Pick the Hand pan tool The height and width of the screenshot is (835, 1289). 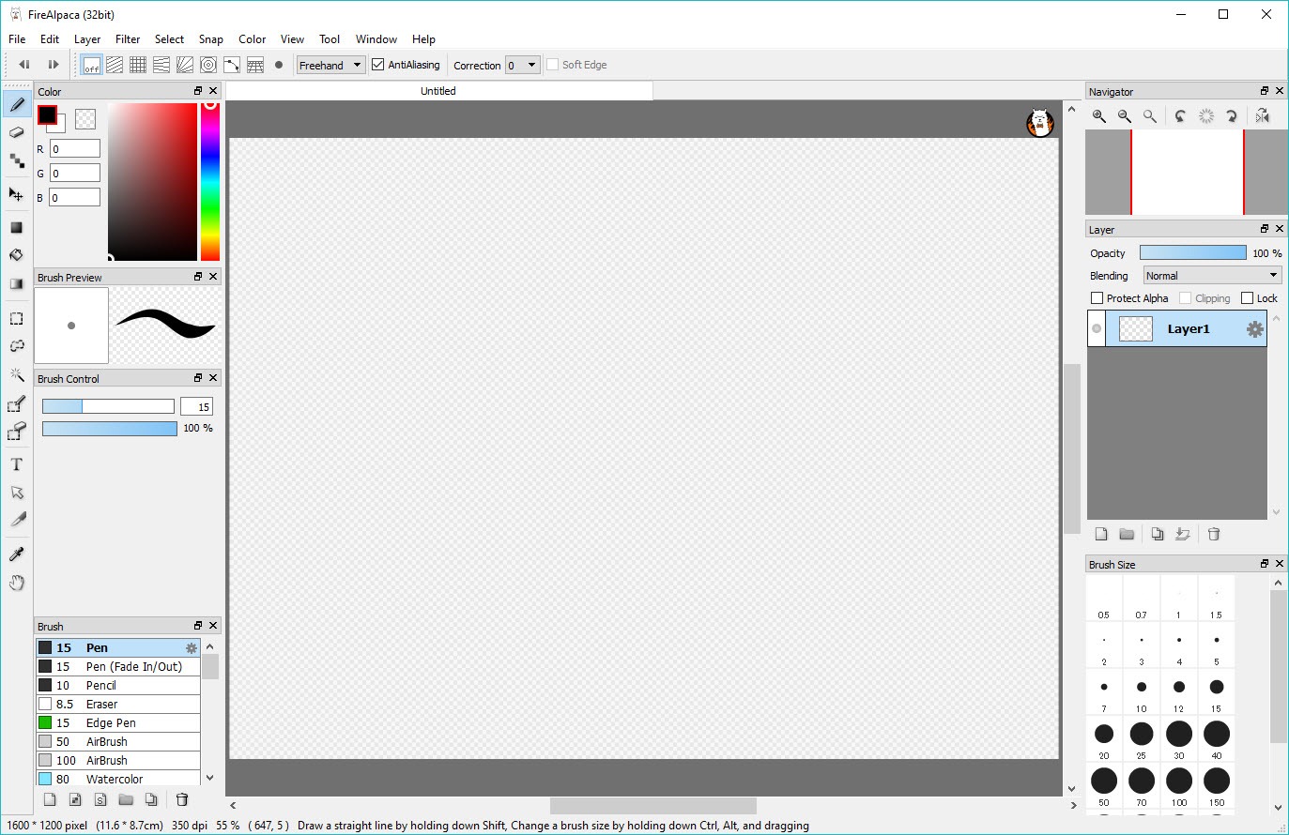tap(16, 583)
